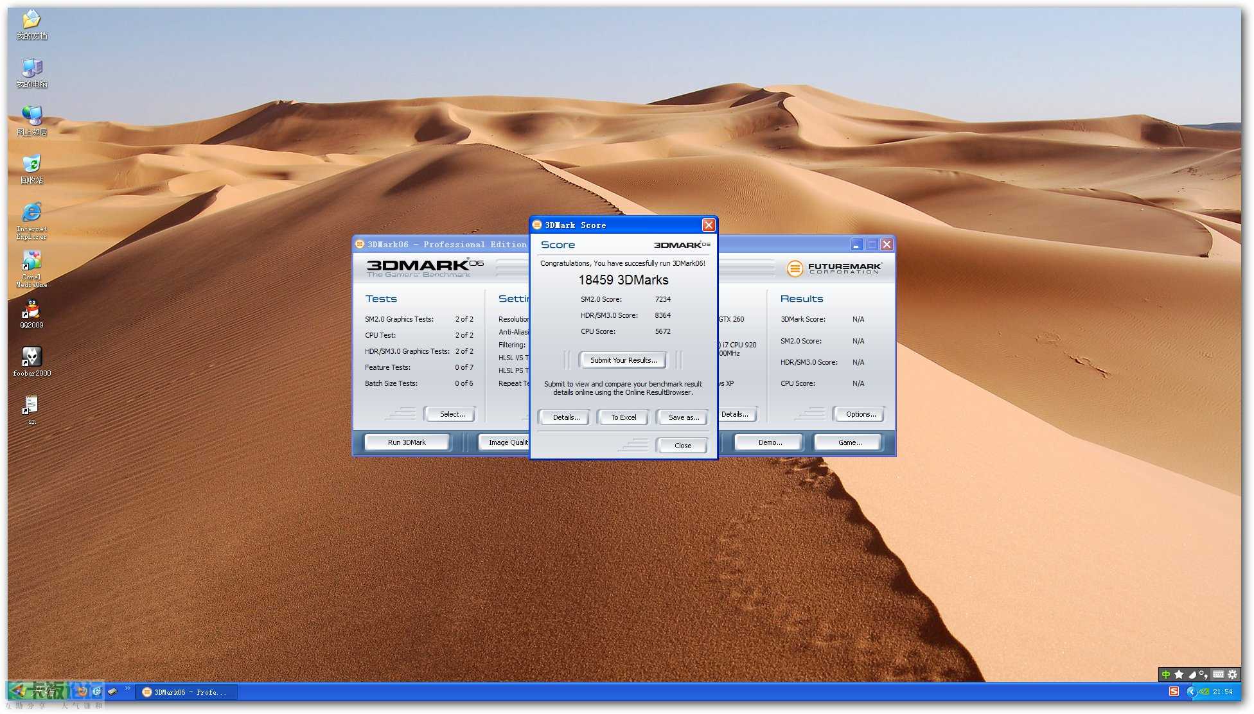Click the IE icon in quick launch
The width and height of the screenshot is (1254, 714).
click(x=97, y=692)
